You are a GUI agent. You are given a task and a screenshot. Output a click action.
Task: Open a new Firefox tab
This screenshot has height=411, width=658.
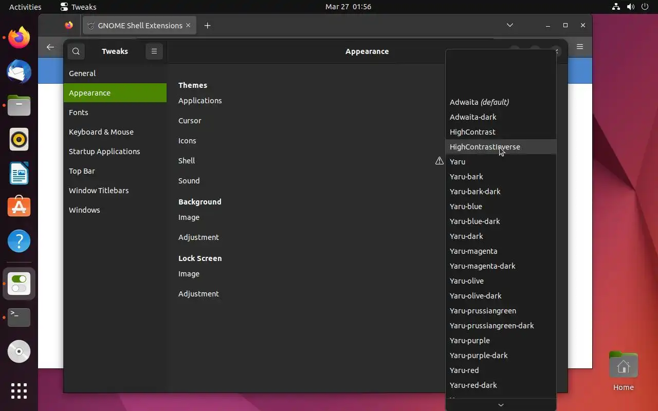207,26
